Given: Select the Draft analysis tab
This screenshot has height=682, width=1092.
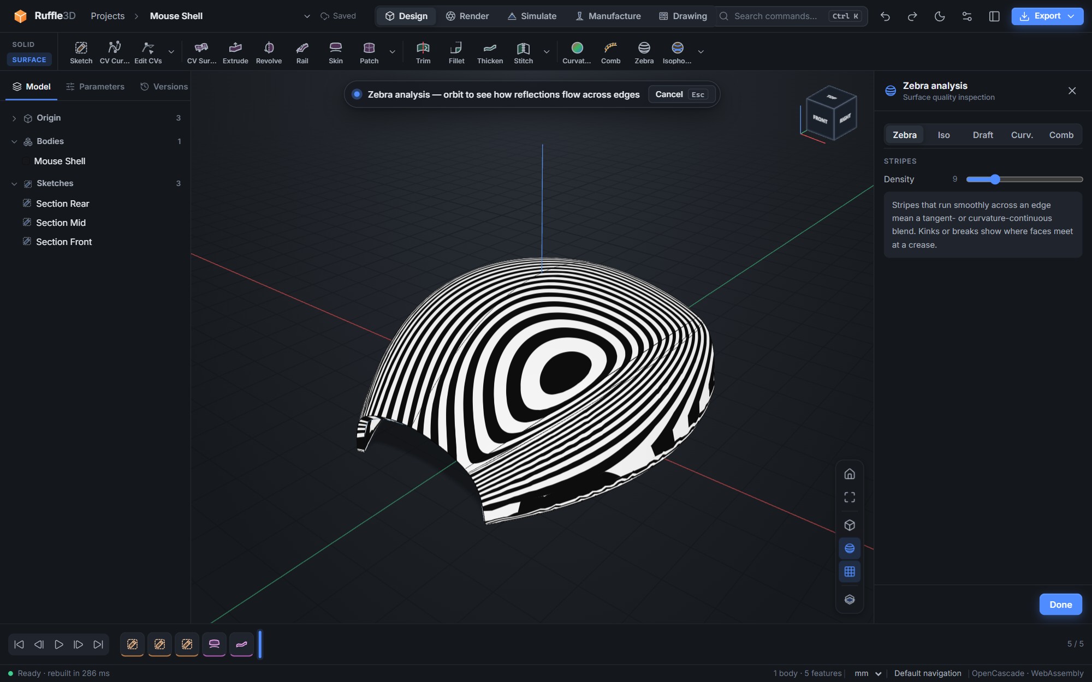Looking at the screenshot, I should (983, 135).
